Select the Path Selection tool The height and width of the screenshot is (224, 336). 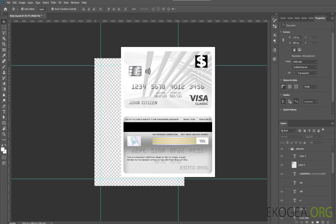[4, 117]
